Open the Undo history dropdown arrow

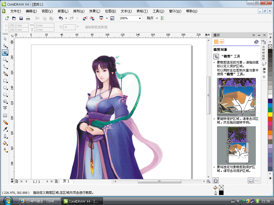66,18
